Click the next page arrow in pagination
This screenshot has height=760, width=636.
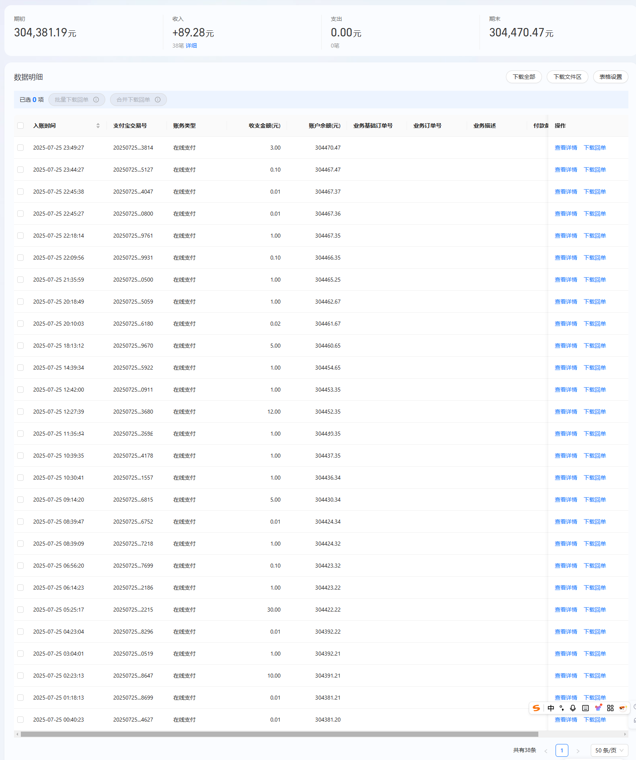click(578, 751)
